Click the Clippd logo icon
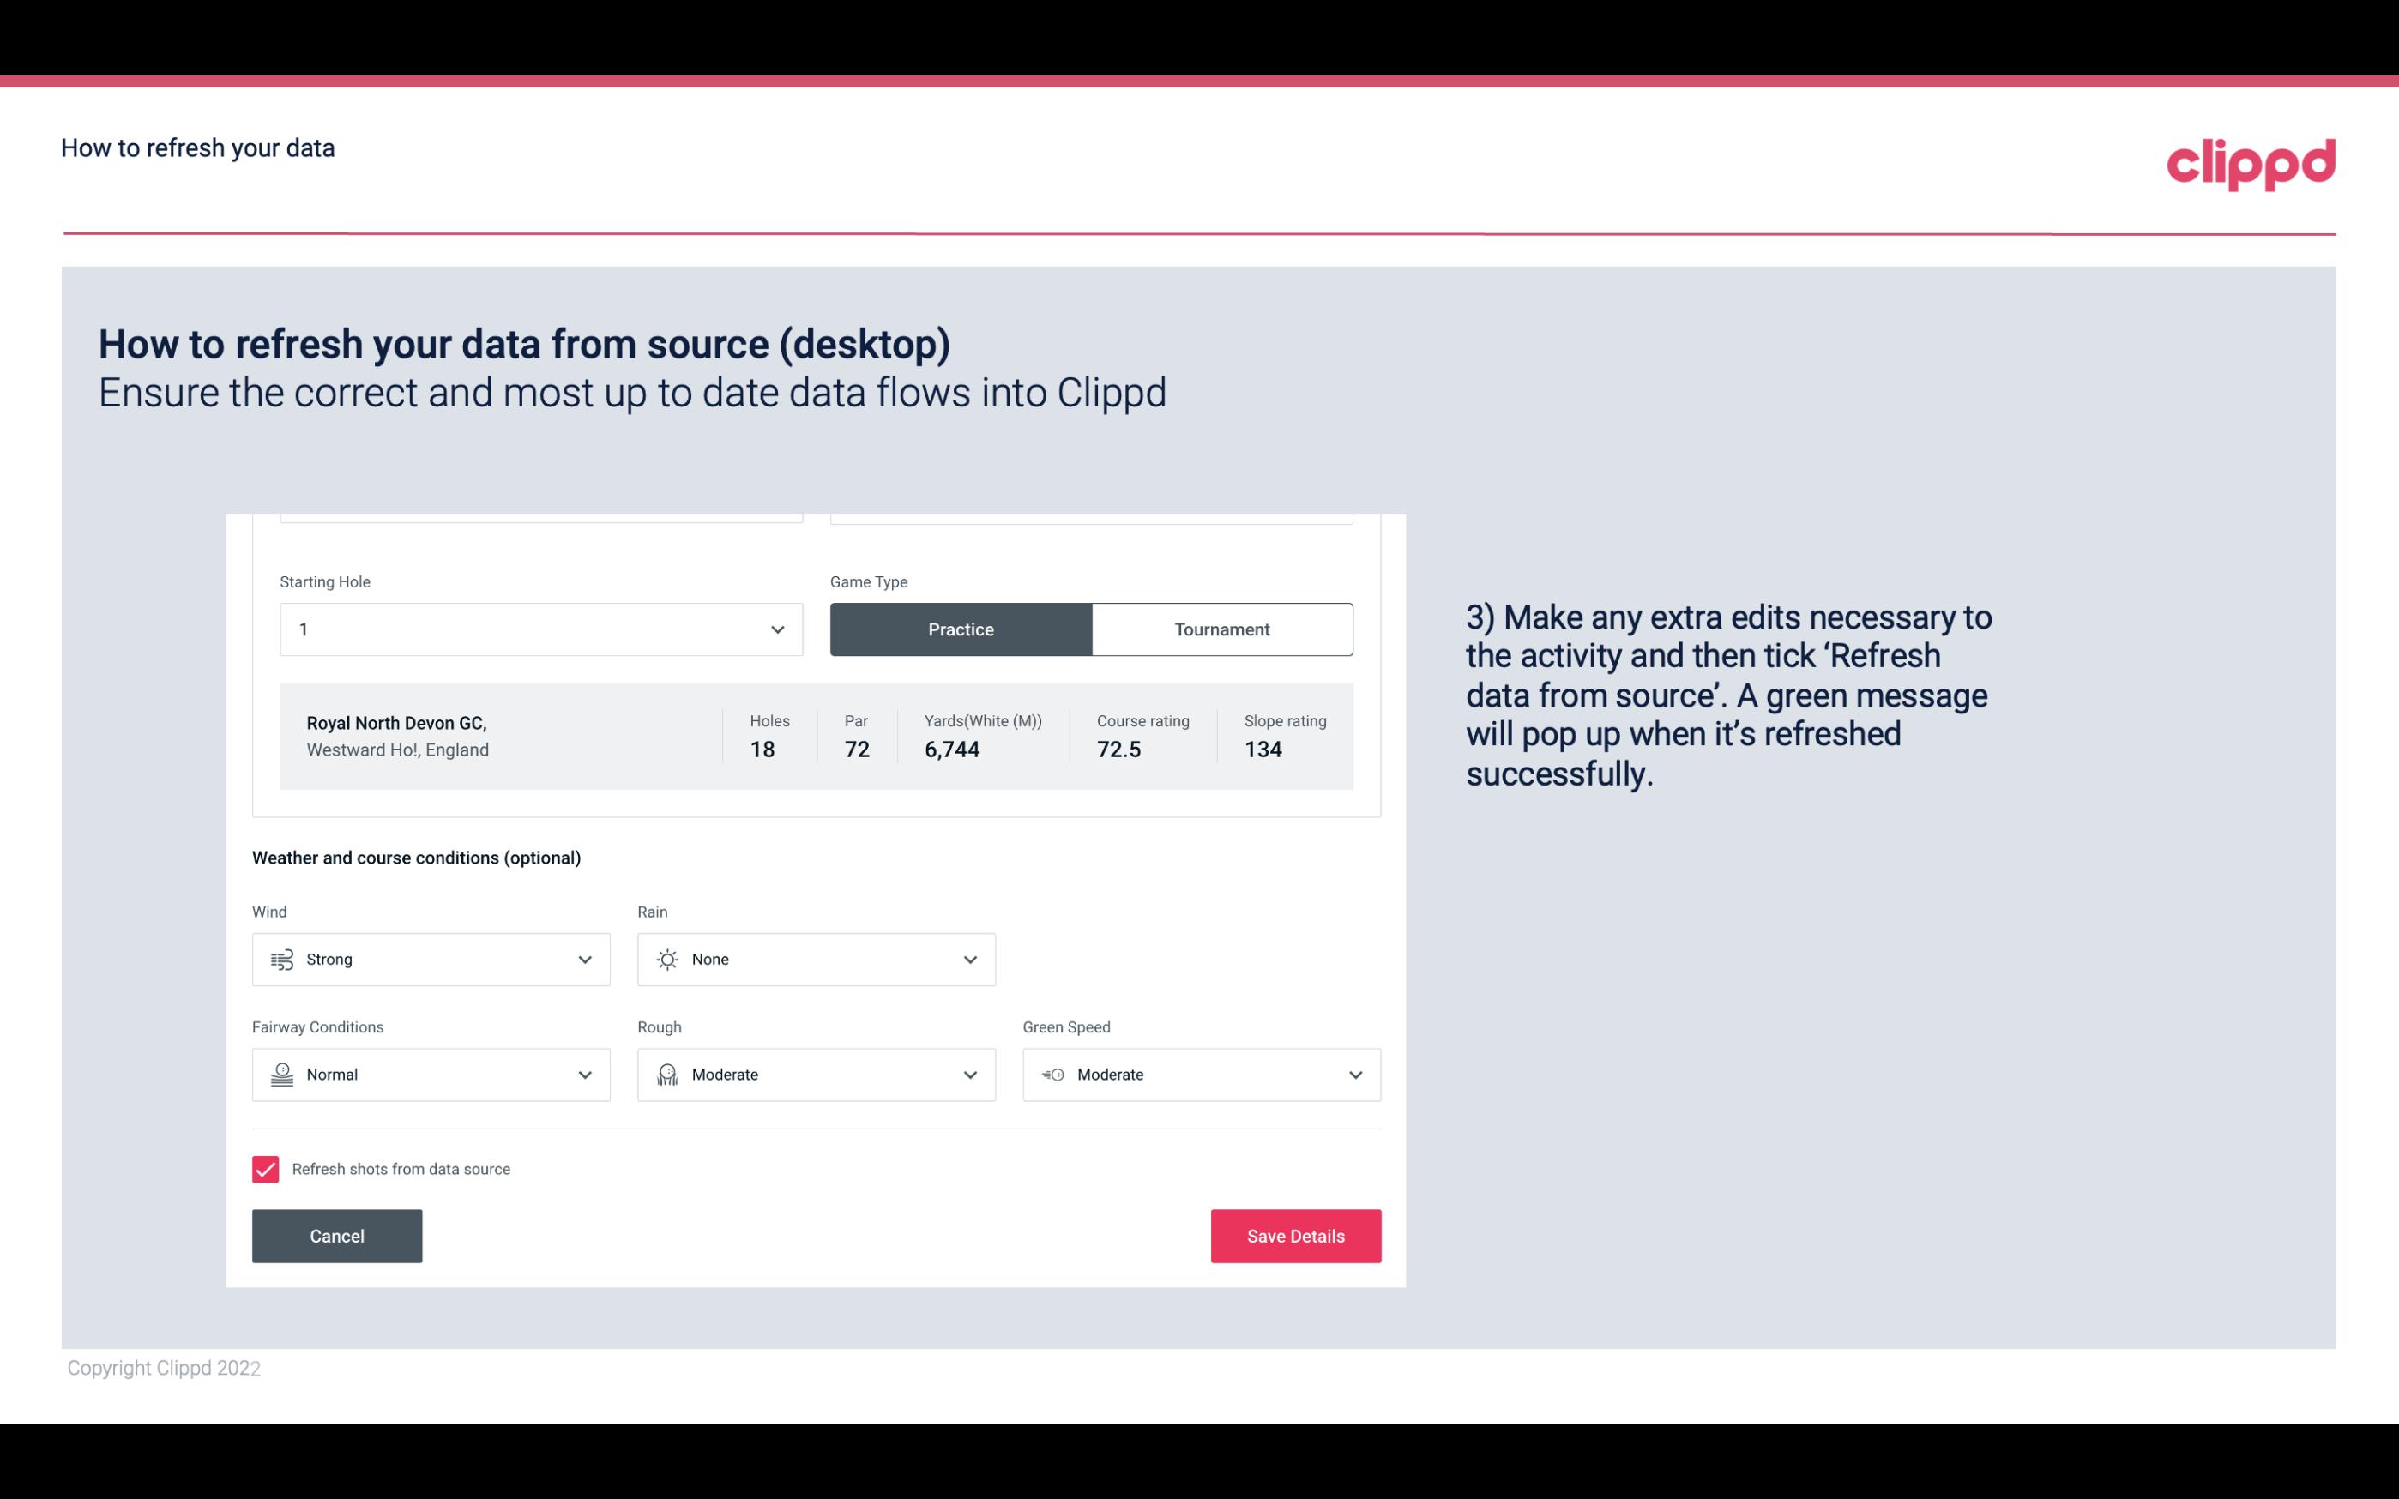 click(2251, 160)
